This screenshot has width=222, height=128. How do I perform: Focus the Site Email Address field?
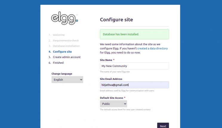pos(134,85)
